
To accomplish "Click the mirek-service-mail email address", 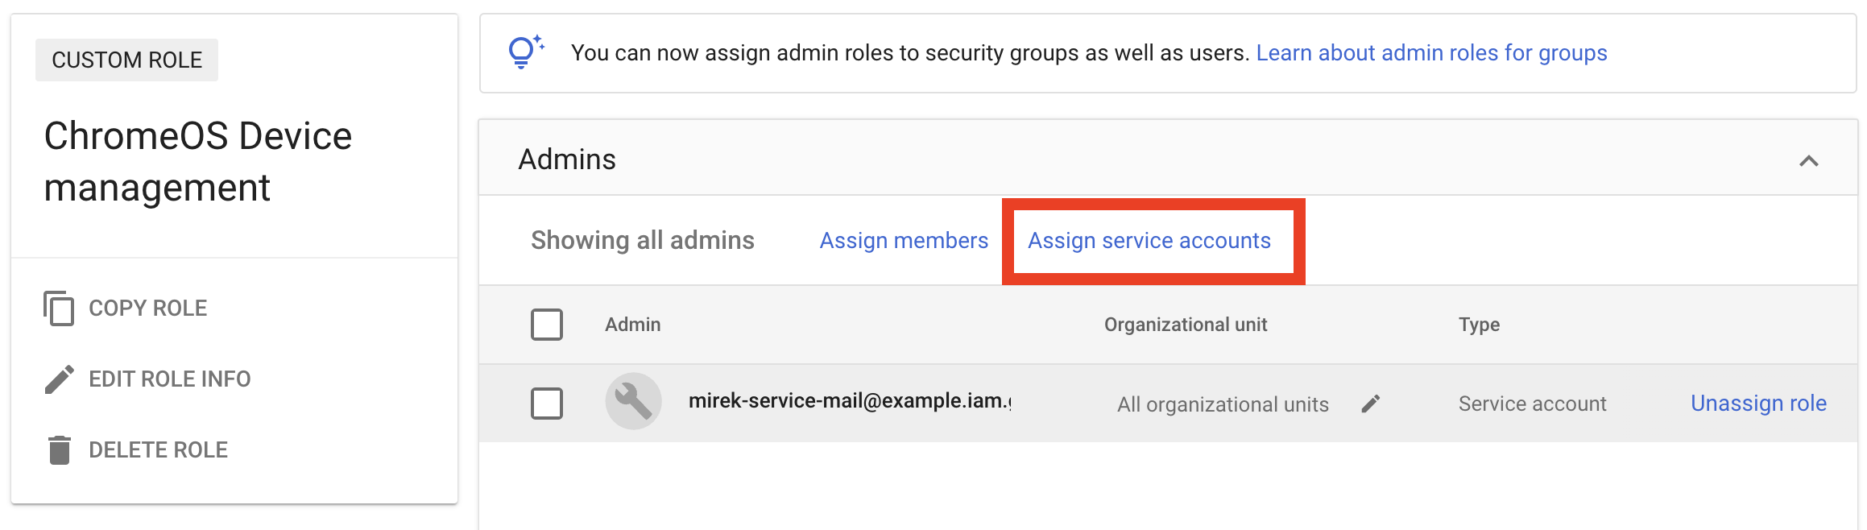I will click(849, 401).
